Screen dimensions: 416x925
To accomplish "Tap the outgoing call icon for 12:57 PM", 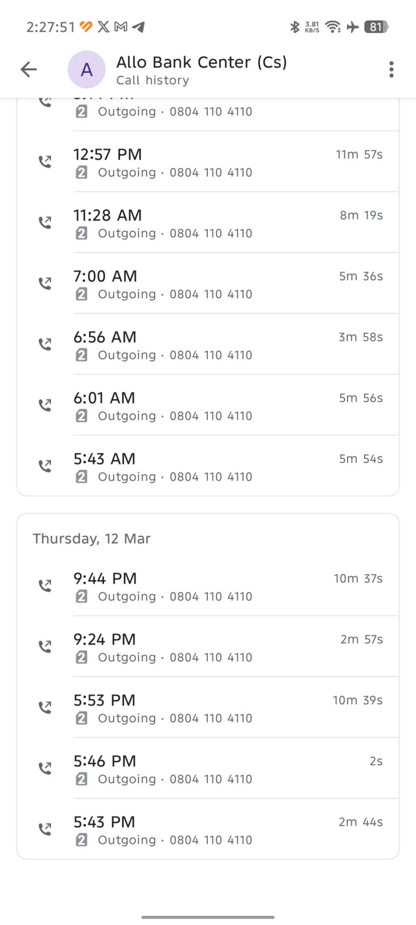I will (x=45, y=162).
